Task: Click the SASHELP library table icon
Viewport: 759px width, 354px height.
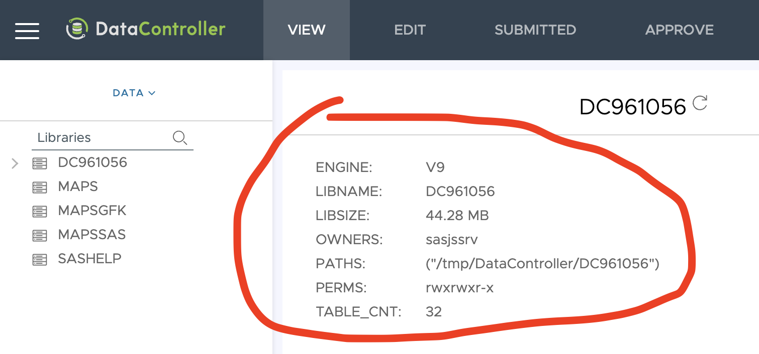Action: [x=39, y=259]
